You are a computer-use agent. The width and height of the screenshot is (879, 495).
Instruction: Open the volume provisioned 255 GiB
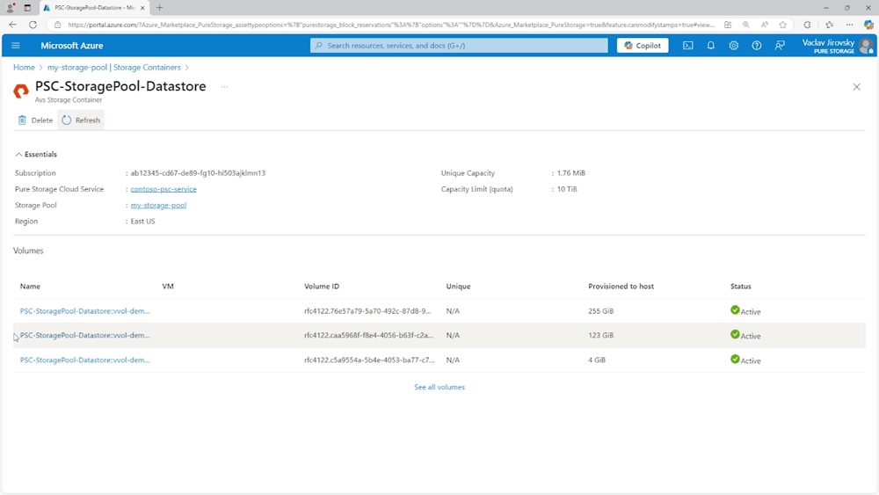coord(84,310)
